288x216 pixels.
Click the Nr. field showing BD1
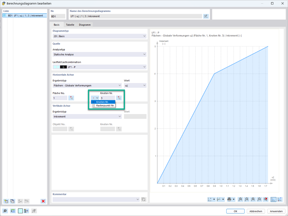58,16
